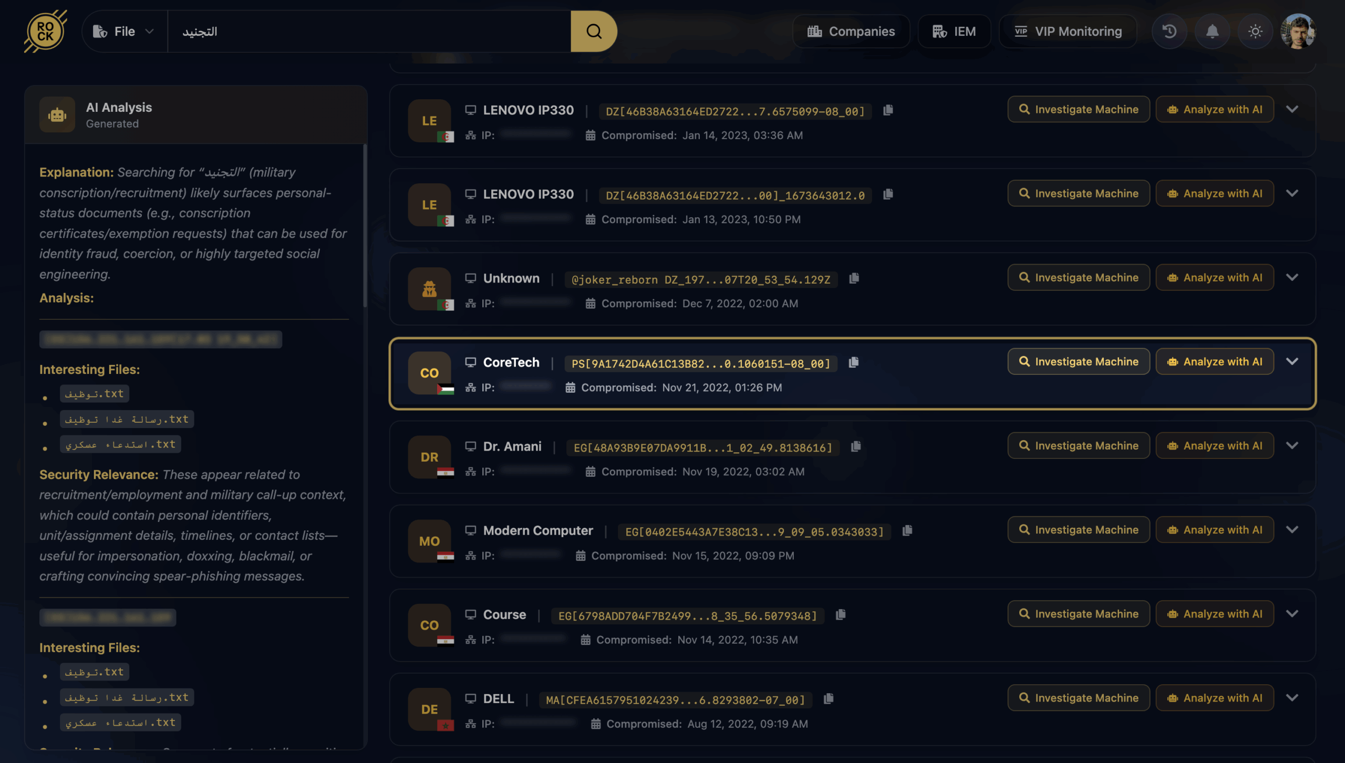
Task: Toggle the light theme sun icon
Action: point(1255,32)
